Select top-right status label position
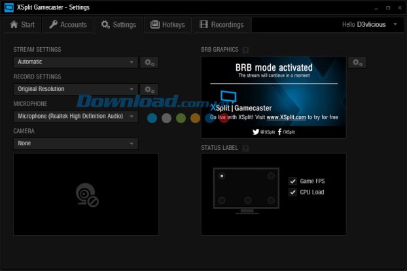Screen dimensions: 407x271 tap(271, 176)
